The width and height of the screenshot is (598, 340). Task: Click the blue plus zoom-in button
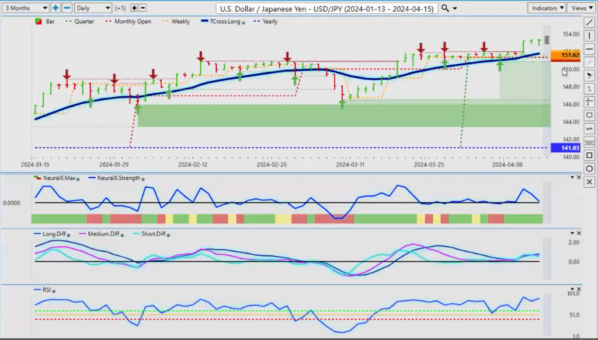[55, 8]
